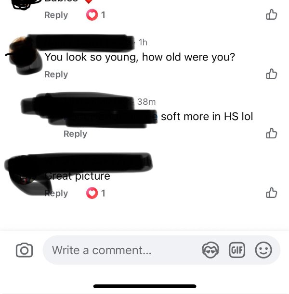This screenshot has width=289, height=294.
Task: Like the 'soft more in HS lol' reply
Action: pyautogui.click(x=272, y=133)
